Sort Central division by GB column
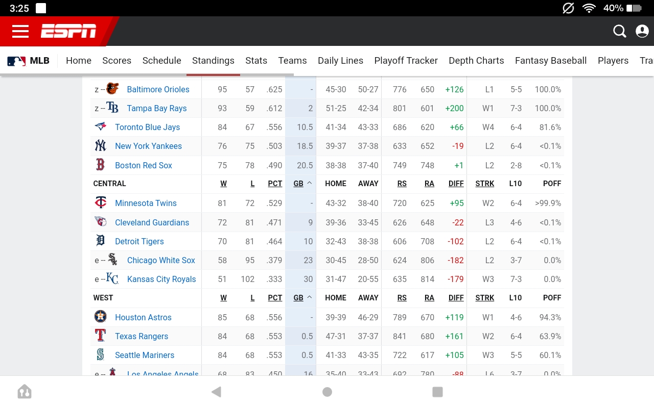This screenshot has height=408, width=654. pyautogui.click(x=299, y=184)
